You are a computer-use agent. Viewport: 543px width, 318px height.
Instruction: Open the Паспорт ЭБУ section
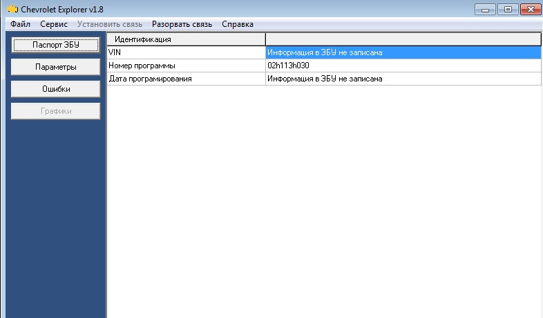[56, 45]
